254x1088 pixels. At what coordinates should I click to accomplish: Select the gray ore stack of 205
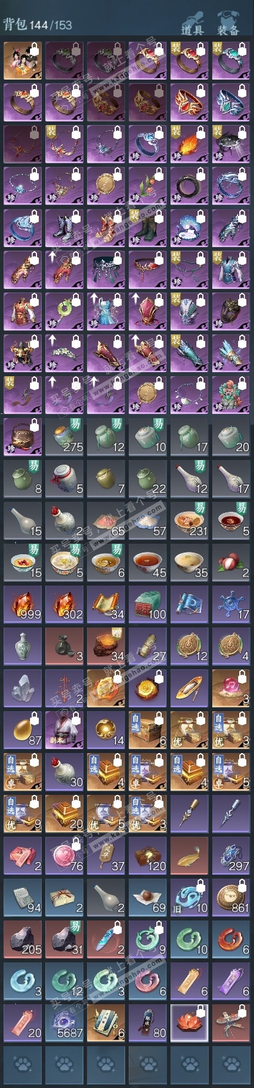click(23, 939)
